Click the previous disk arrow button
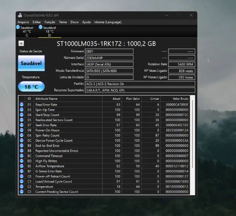 pyautogui.click(x=21, y=43)
